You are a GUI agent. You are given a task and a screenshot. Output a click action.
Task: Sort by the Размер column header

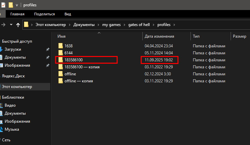click(x=240, y=36)
